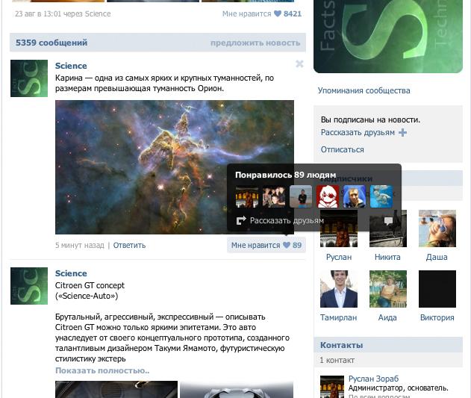Open Аида's subscriber photo
471x398 pixels.
(x=388, y=289)
